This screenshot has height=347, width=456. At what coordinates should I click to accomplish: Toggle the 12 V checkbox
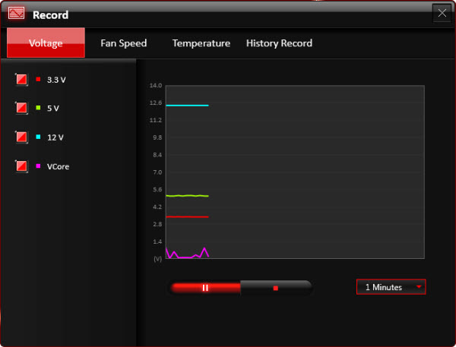point(21,137)
